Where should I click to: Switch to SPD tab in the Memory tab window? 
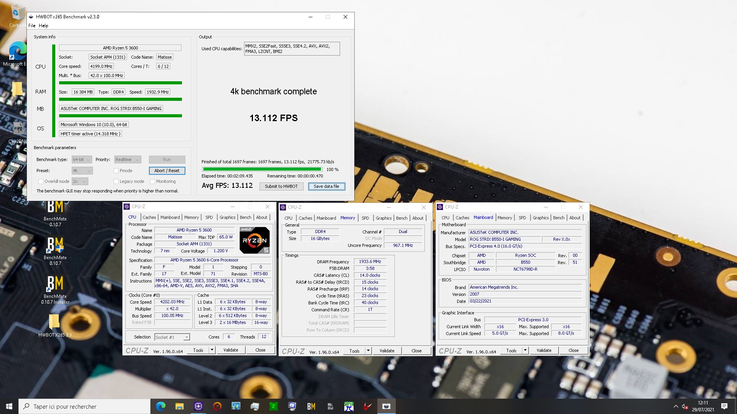point(365,218)
